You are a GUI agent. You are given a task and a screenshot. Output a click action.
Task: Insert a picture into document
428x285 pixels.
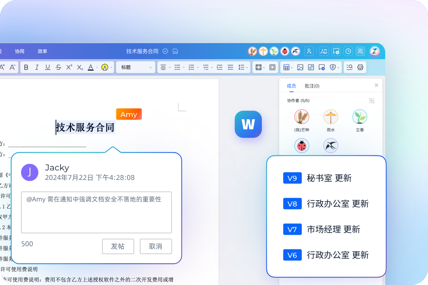point(300,67)
